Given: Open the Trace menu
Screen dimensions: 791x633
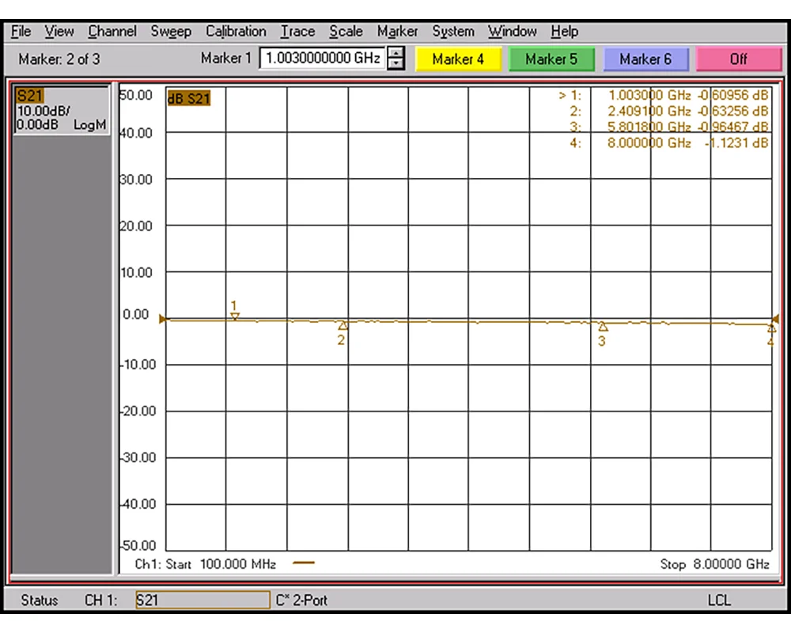Looking at the screenshot, I should pos(297,32).
